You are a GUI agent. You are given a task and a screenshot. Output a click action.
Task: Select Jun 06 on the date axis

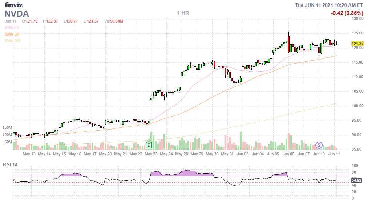click(x=288, y=154)
